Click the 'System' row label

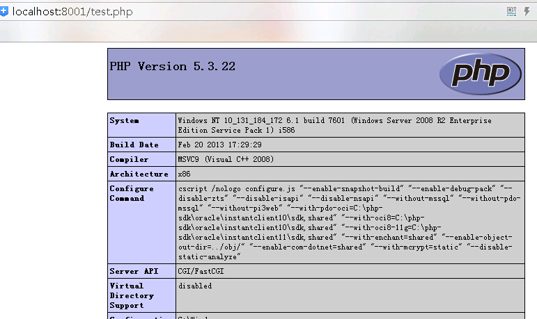coord(124,121)
